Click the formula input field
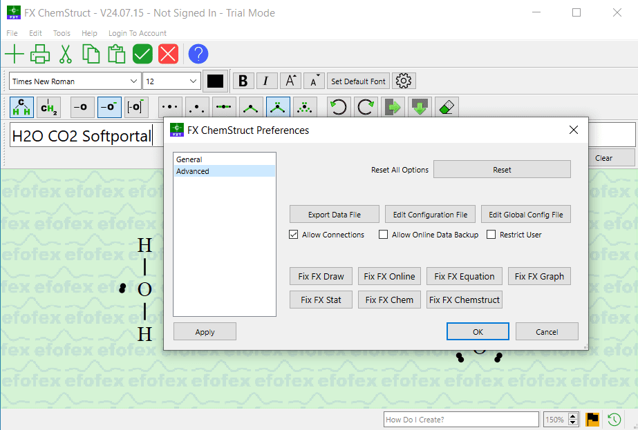This screenshot has width=638, height=430. [86, 135]
